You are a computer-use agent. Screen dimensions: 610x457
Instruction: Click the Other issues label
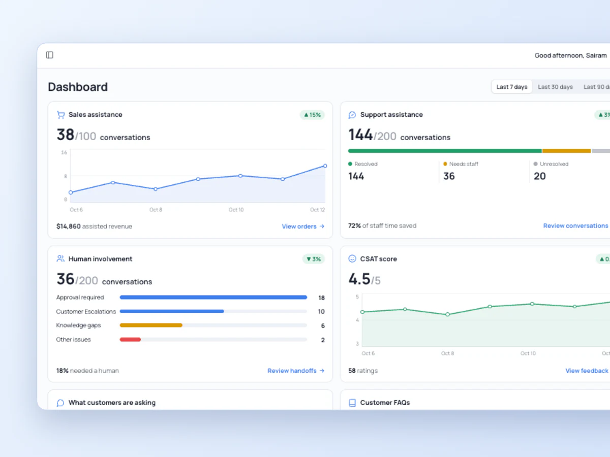click(73, 340)
